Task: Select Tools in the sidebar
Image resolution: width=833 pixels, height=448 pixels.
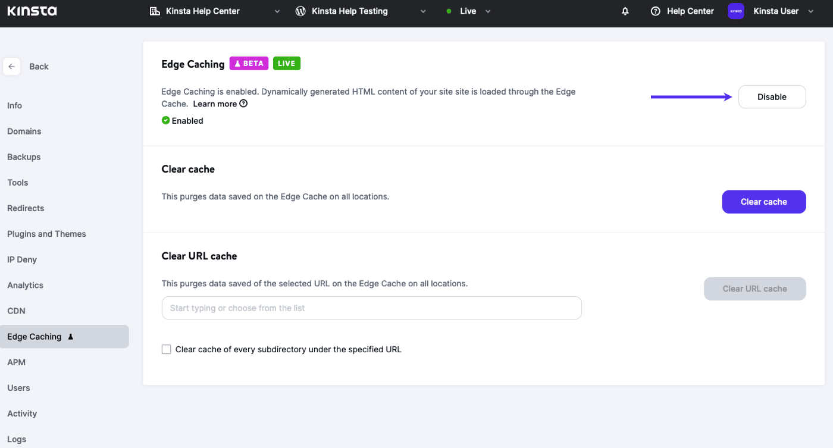Action: (x=18, y=182)
